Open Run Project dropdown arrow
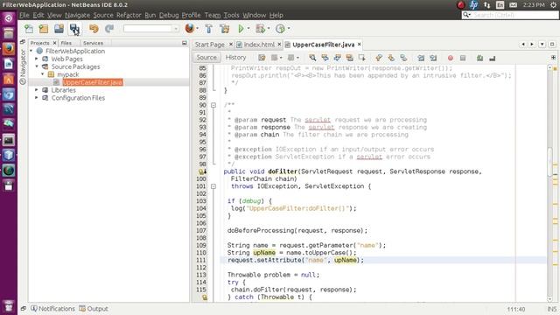 click(248, 29)
